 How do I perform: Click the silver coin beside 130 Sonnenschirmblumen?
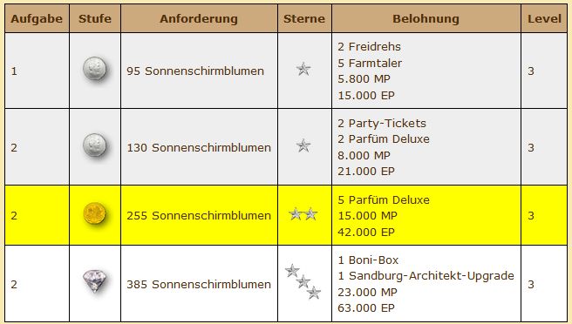[x=94, y=145]
